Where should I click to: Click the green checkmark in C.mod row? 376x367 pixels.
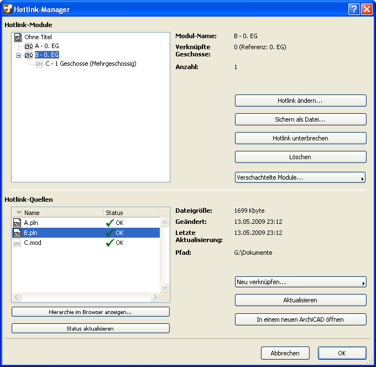click(x=110, y=243)
